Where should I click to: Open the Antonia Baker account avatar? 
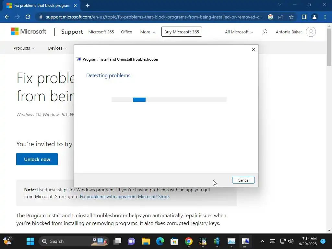[x=311, y=32]
